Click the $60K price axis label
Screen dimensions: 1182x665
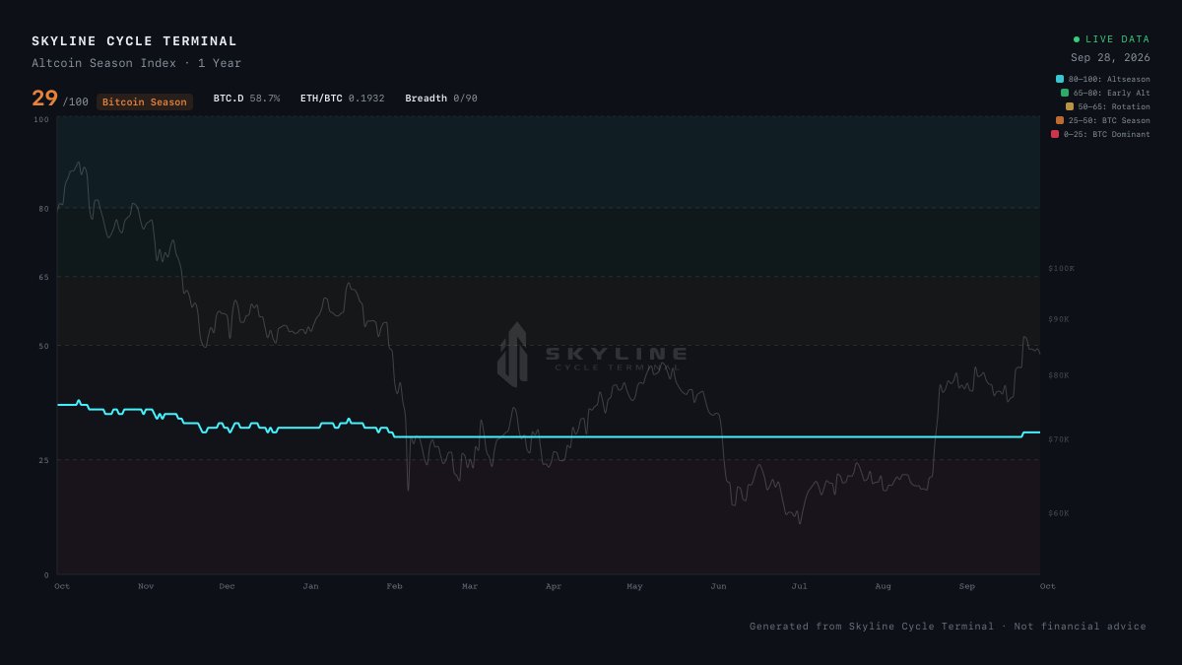coord(1059,513)
